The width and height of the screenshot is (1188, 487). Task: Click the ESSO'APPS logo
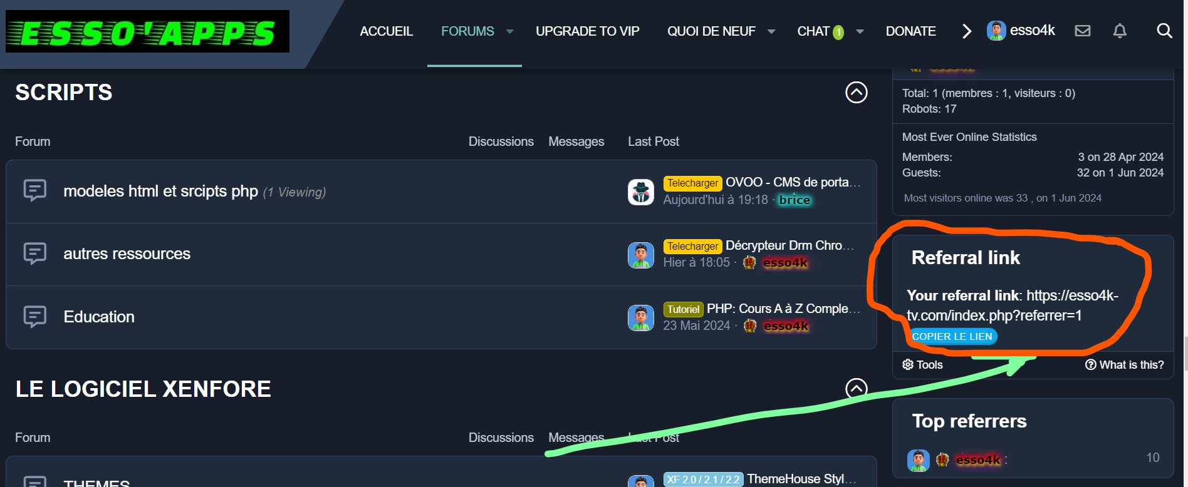point(148,31)
